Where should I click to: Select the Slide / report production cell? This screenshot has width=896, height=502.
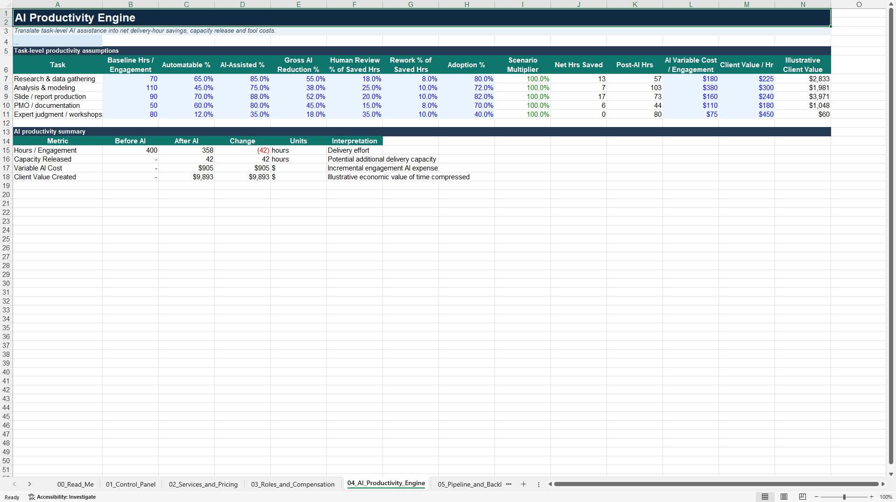pos(57,97)
